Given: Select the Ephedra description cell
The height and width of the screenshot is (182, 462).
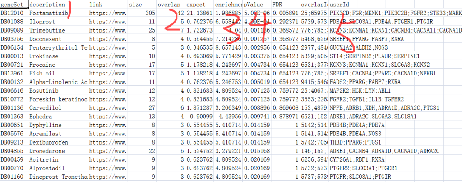Looking at the screenshot, I should [x=58, y=117].
